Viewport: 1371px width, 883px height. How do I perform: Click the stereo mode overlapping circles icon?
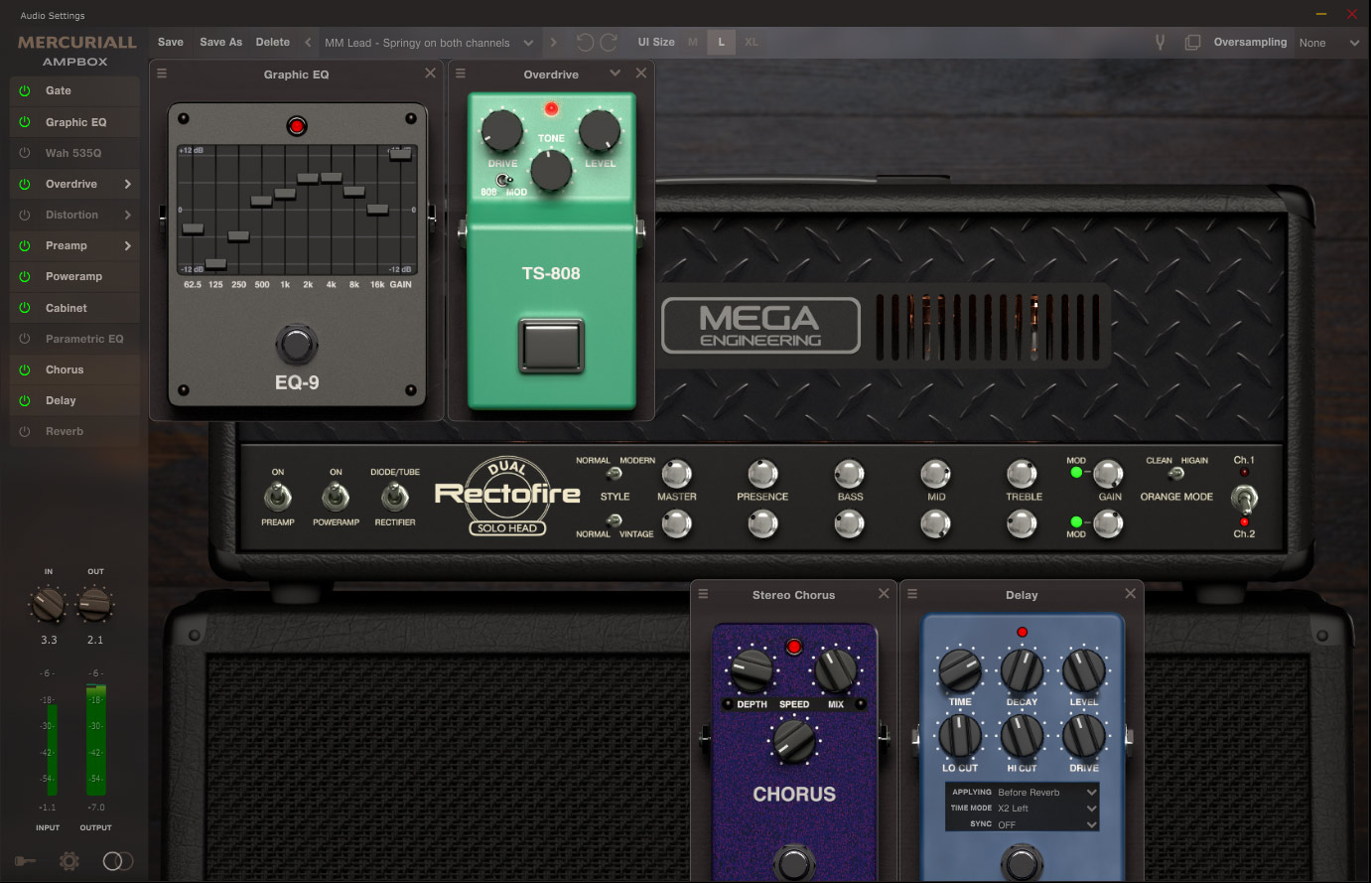click(x=117, y=861)
